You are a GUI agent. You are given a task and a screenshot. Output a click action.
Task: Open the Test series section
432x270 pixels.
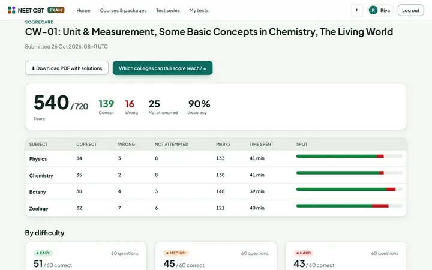pos(168,10)
